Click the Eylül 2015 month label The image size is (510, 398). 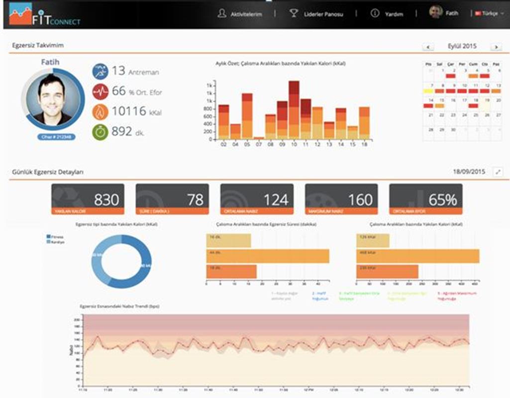[462, 46]
